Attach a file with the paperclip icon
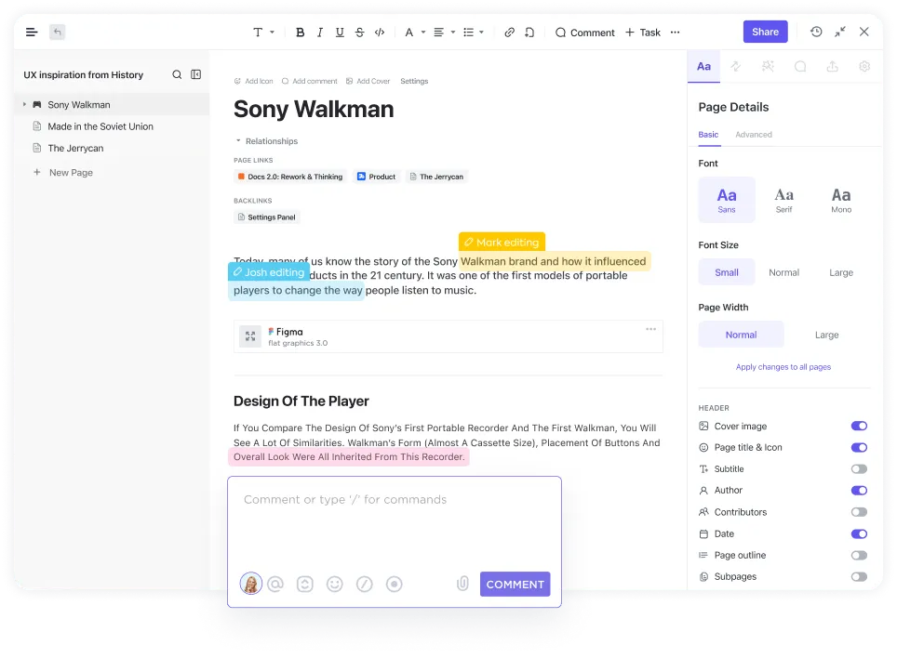This screenshot has width=897, height=658. (462, 583)
